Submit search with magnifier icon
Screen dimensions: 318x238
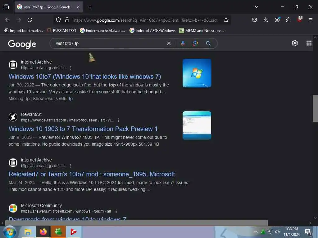208,43
